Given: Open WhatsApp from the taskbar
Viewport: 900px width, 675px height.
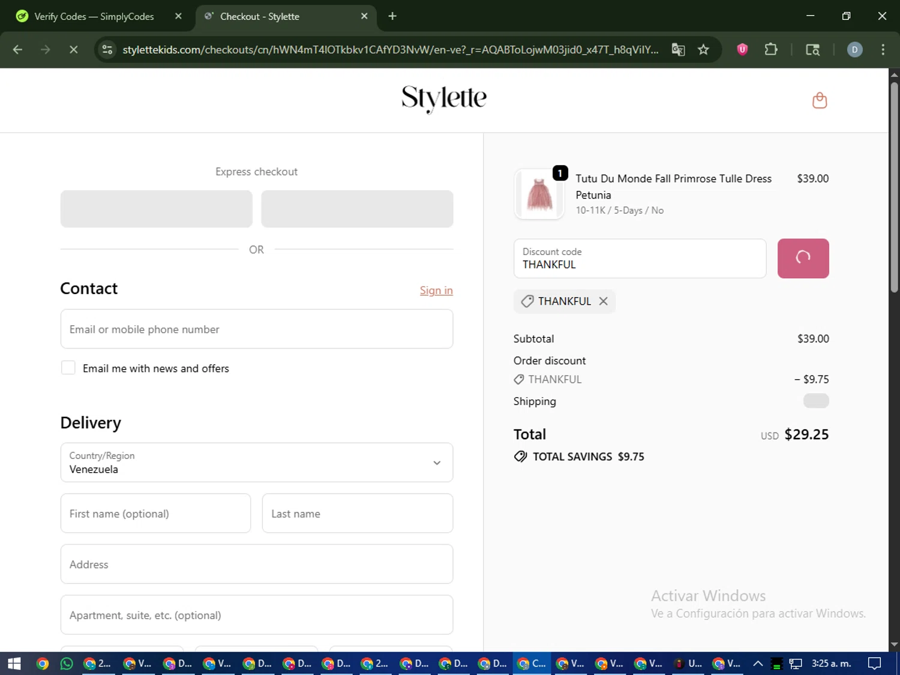Looking at the screenshot, I should [67, 664].
